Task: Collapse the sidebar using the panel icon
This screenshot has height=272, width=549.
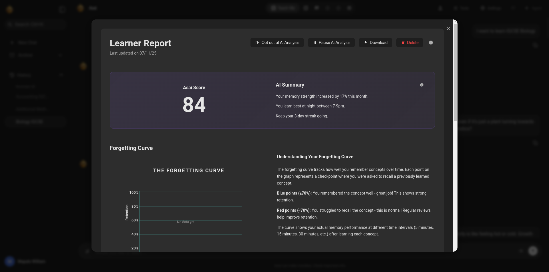Action: pyautogui.click(x=62, y=9)
